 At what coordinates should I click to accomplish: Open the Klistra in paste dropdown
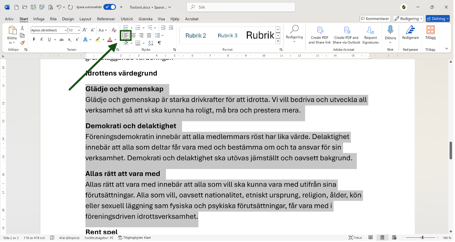12,40
